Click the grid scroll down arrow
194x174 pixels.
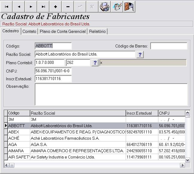point(188,160)
